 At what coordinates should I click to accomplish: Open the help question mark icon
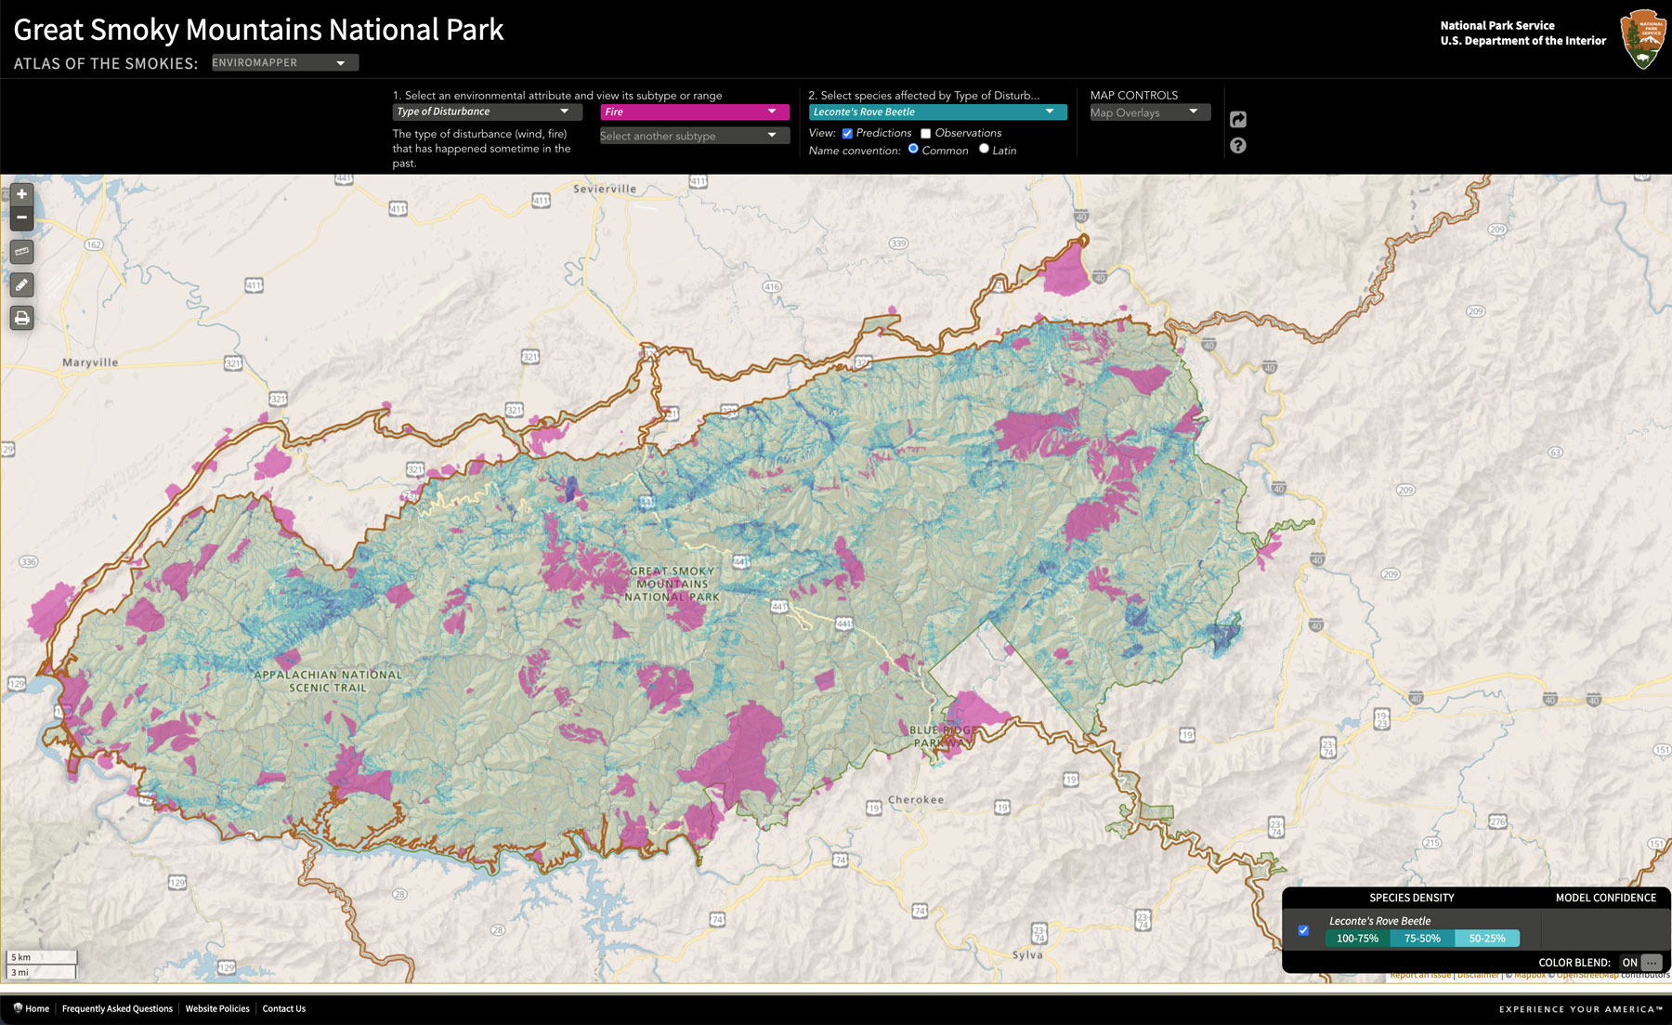coord(1237,146)
